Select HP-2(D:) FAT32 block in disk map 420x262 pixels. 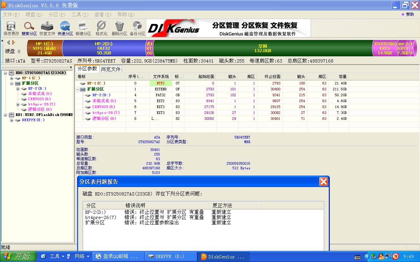104,48
